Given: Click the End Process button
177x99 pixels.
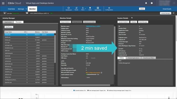Looking at the screenshot, I should point(9,27).
